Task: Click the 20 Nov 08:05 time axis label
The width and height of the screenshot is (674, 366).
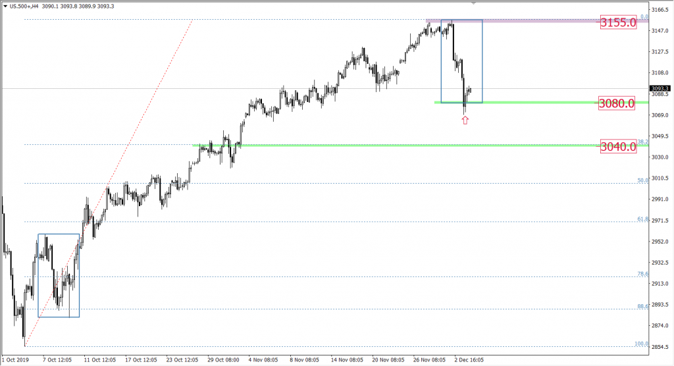Action: [388, 359]
